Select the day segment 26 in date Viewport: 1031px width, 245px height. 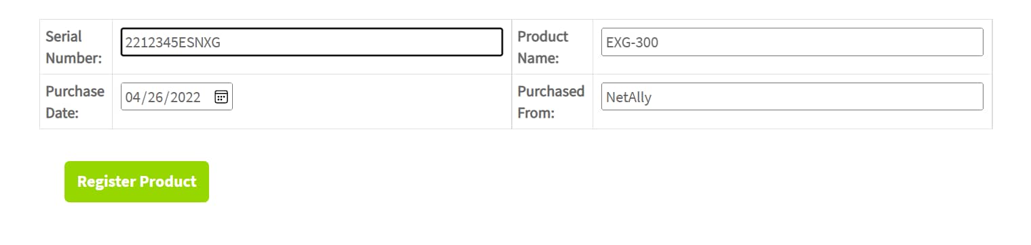[x=155, y=97]
